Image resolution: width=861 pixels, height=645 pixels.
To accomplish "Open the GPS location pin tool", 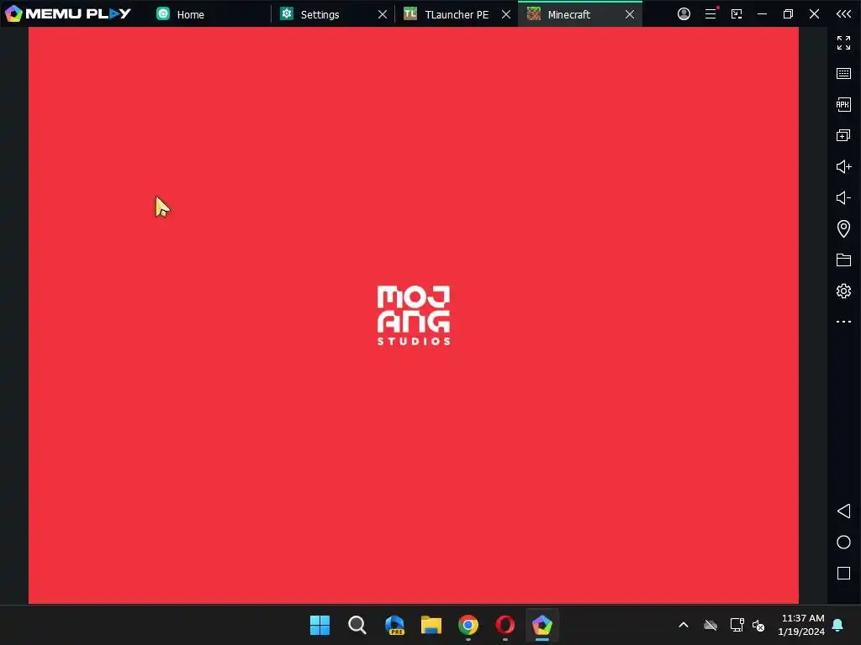I will tap(843, 228).
